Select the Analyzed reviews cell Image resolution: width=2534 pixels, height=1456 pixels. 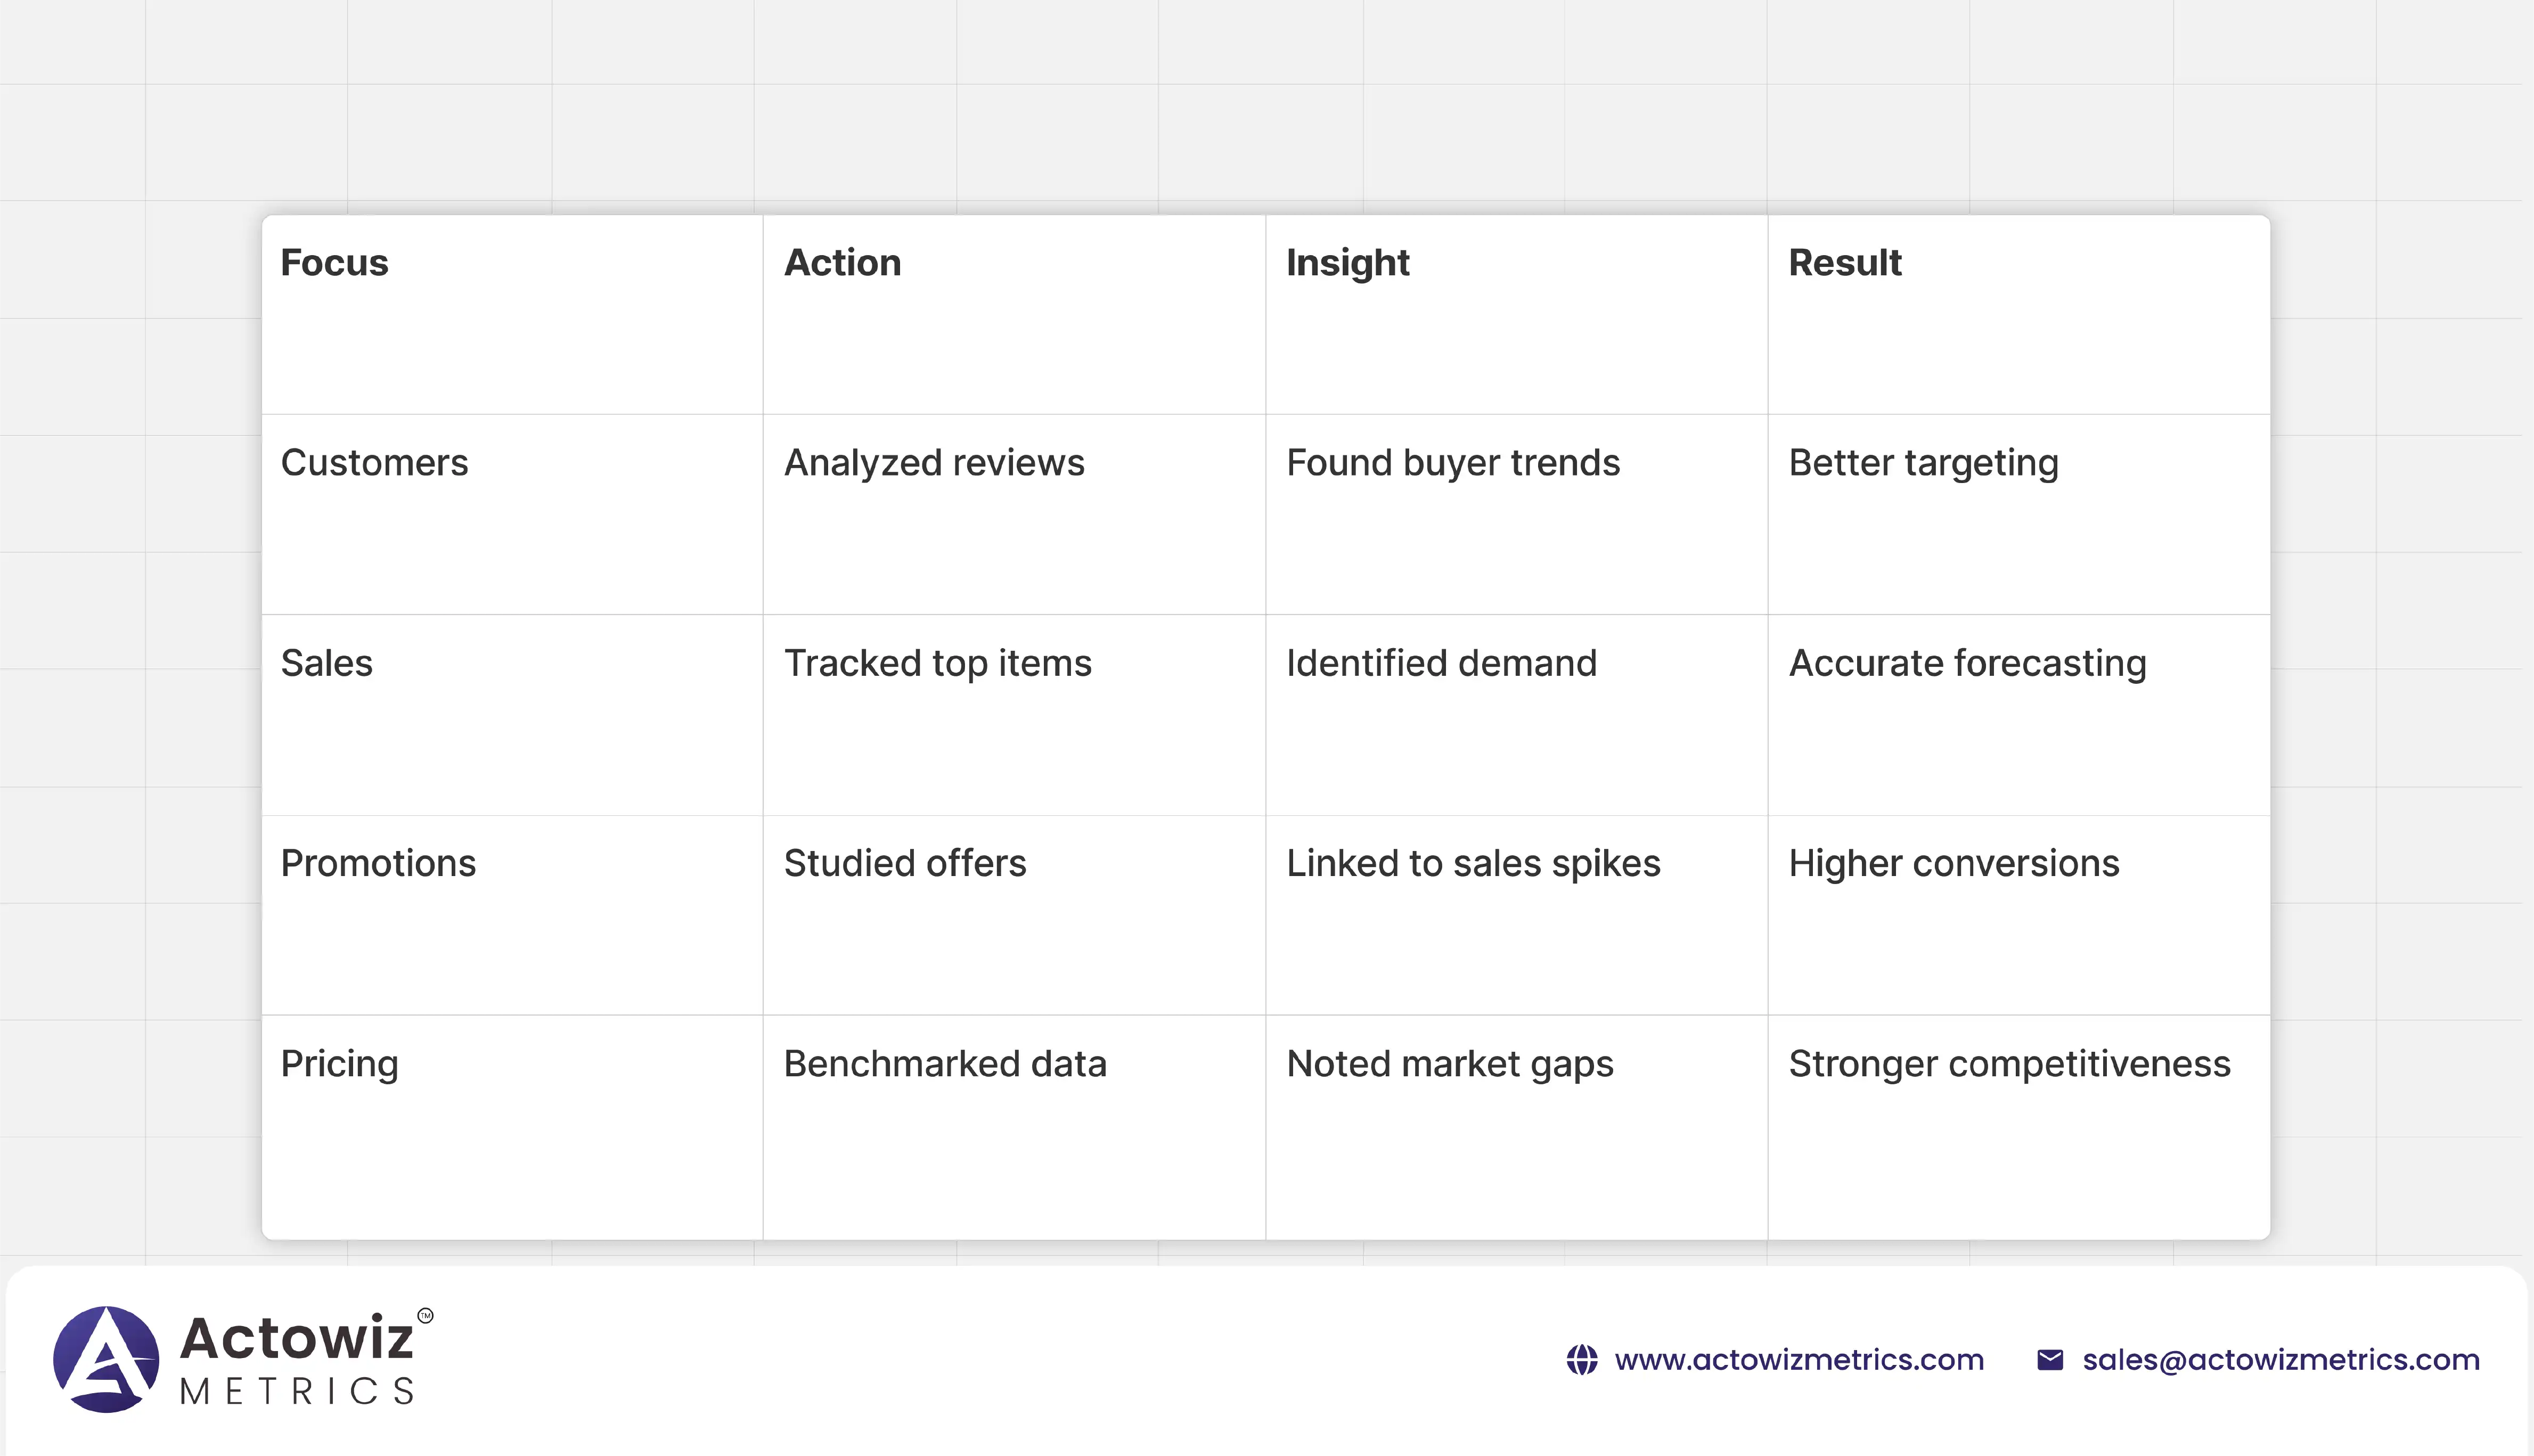click(x=933, y=463)
